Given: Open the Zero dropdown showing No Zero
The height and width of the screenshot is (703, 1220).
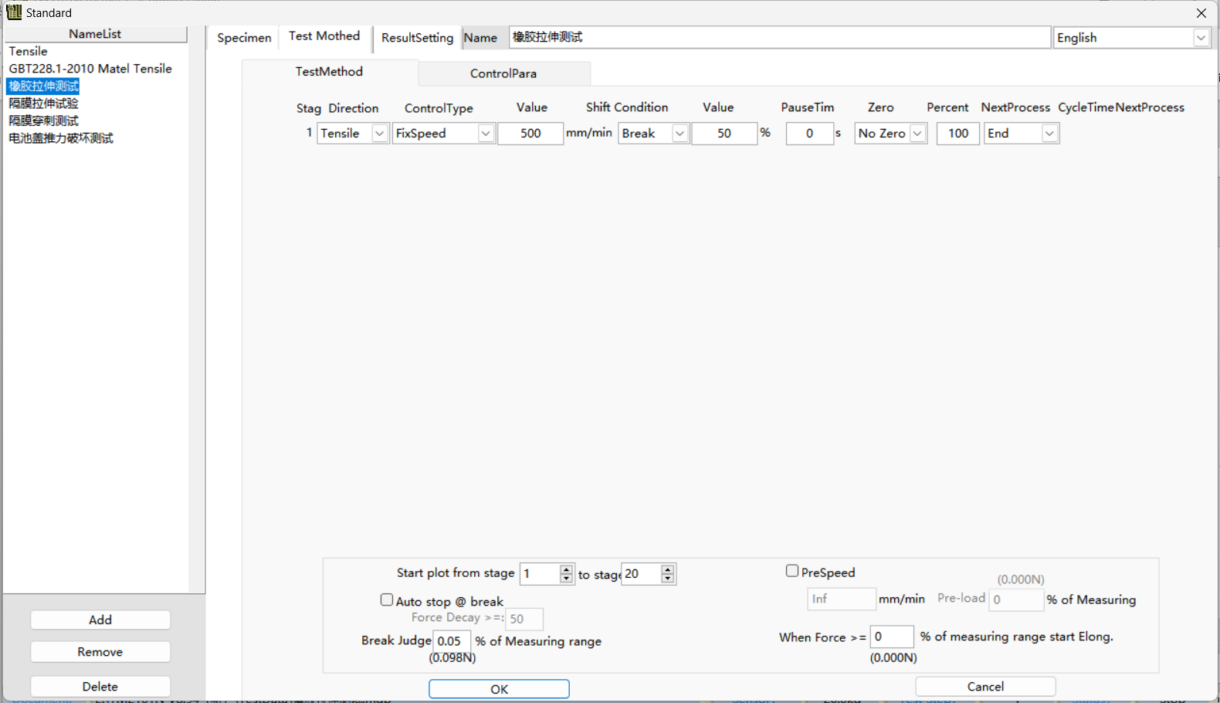Looking at the screenshot, I should tap(917, 134).
